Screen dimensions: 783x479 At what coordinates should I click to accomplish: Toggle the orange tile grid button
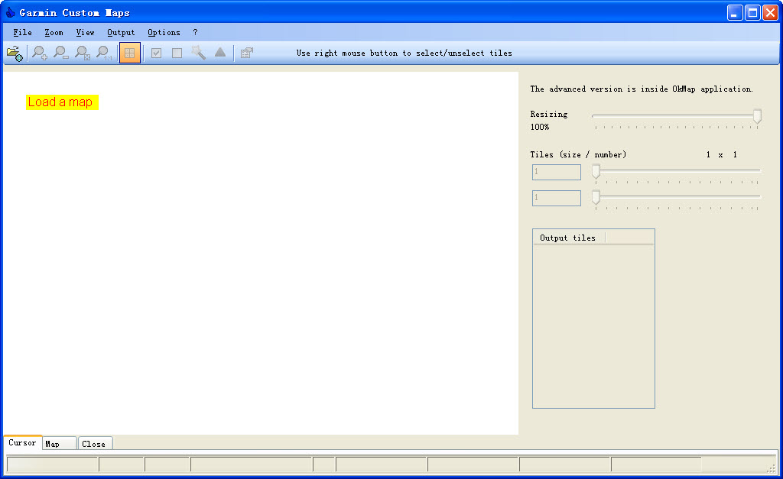129,53
